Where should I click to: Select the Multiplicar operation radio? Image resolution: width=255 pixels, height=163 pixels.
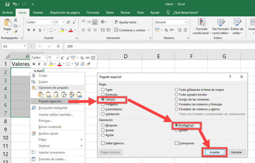[176, 125]
